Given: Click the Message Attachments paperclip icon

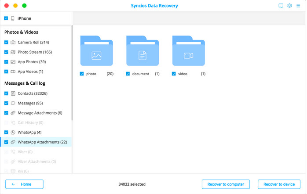Looking at the screenshot, I should (13, 113).
